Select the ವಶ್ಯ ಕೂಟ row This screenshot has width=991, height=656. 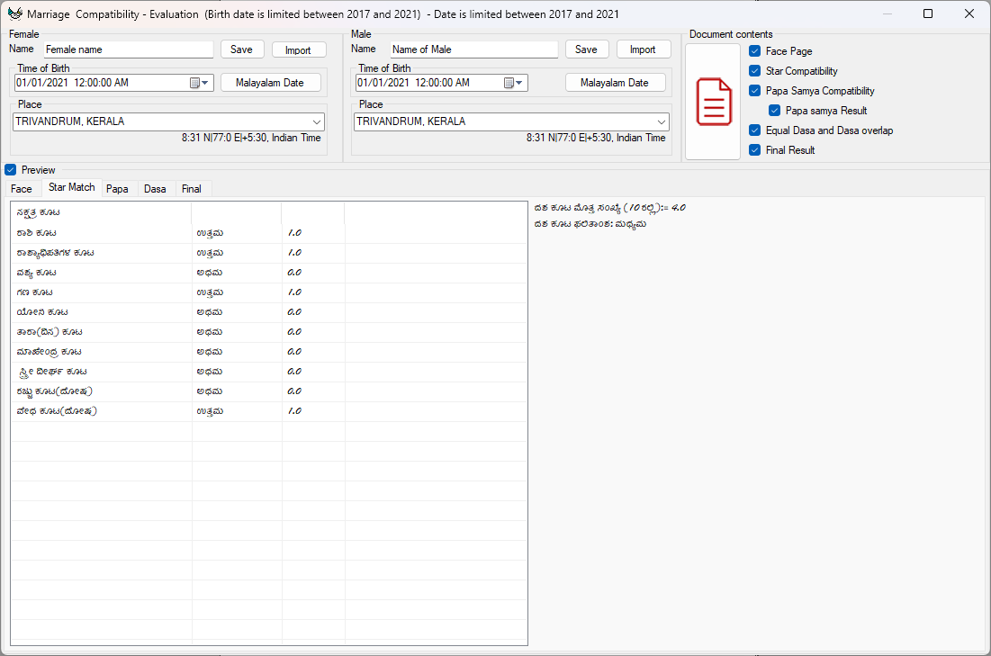[x=268, y=273]
